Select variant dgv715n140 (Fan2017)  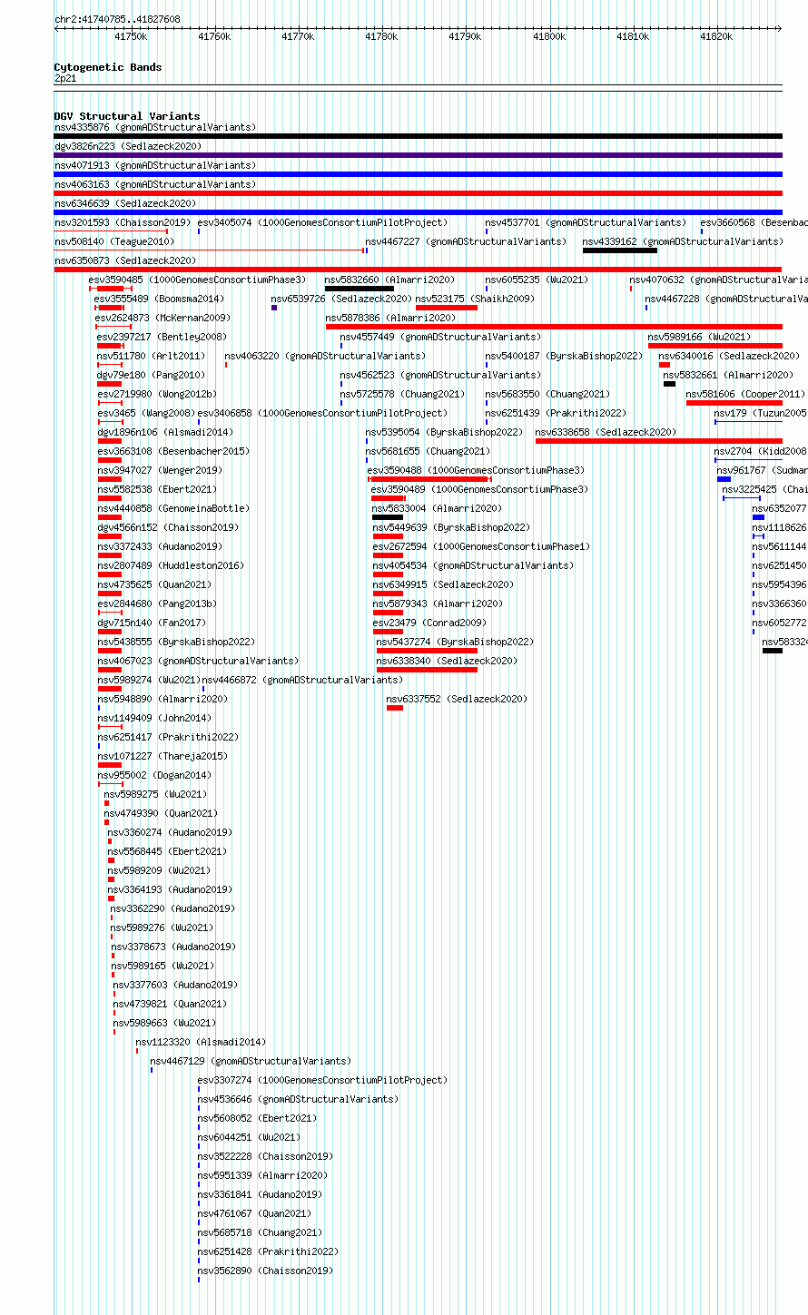(152, 623)
